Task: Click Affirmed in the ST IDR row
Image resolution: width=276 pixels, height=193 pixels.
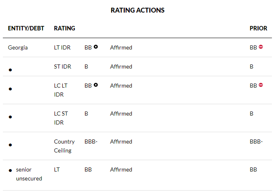Action: tap(121, 66)
